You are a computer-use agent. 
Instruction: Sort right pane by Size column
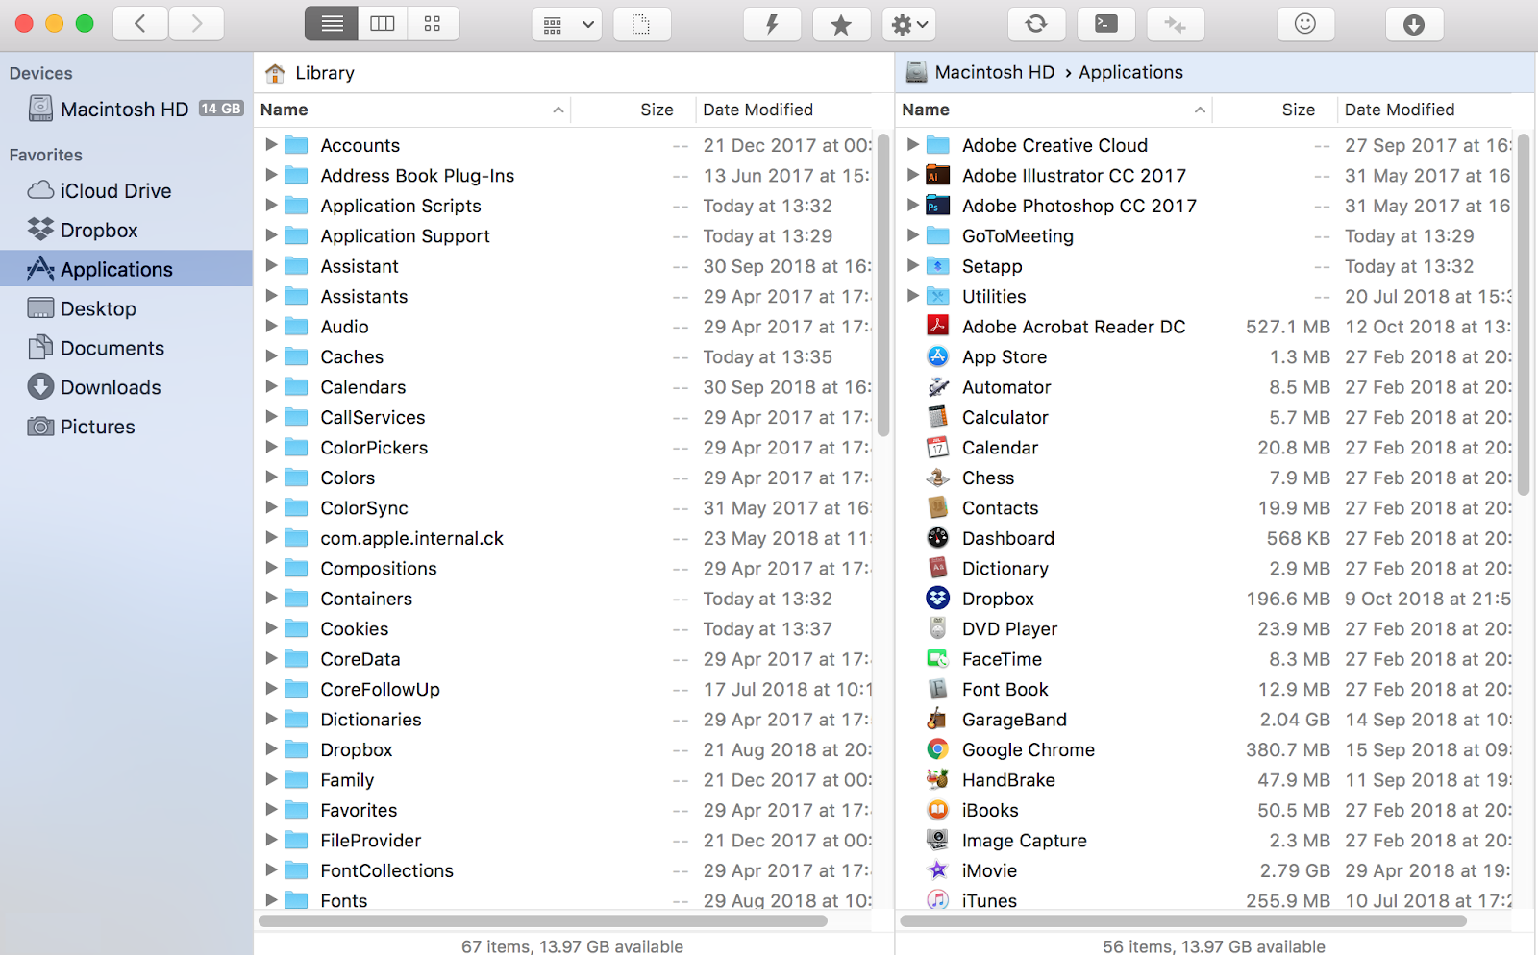pyautogui.click(x=1275, y=110)
